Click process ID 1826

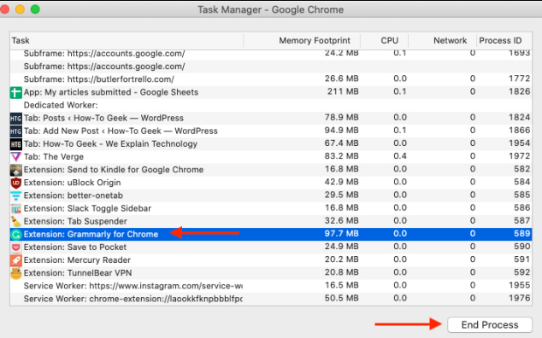pos(519,92)
